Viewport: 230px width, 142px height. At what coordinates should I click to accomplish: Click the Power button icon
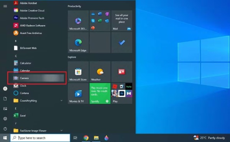click(x=5, y=129)
